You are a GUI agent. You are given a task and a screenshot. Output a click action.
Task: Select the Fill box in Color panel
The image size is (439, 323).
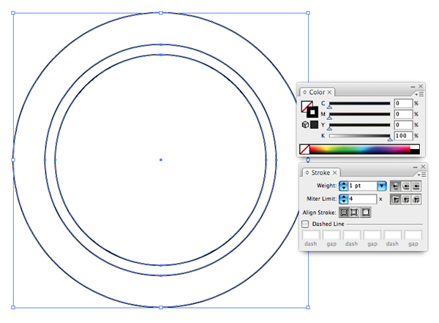pos(304,104)
